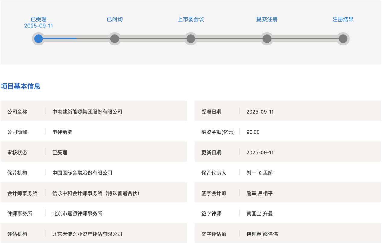Select the 注册结果 stage label
Screen dimensions: 382x244
point(343,20)
